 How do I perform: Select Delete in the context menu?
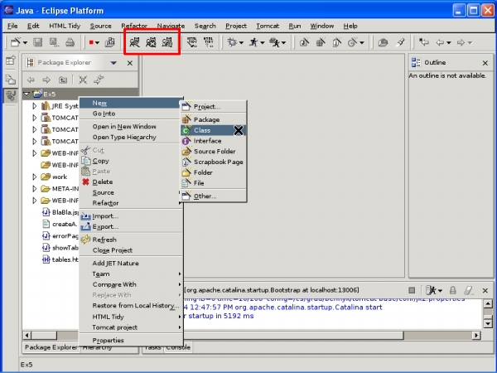(x=131, y=182)
